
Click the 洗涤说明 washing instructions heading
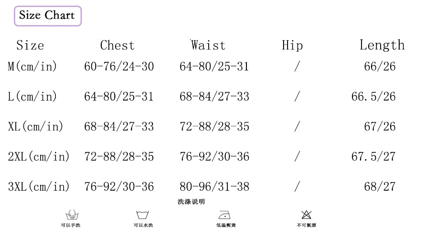click(x=191, y=202)
